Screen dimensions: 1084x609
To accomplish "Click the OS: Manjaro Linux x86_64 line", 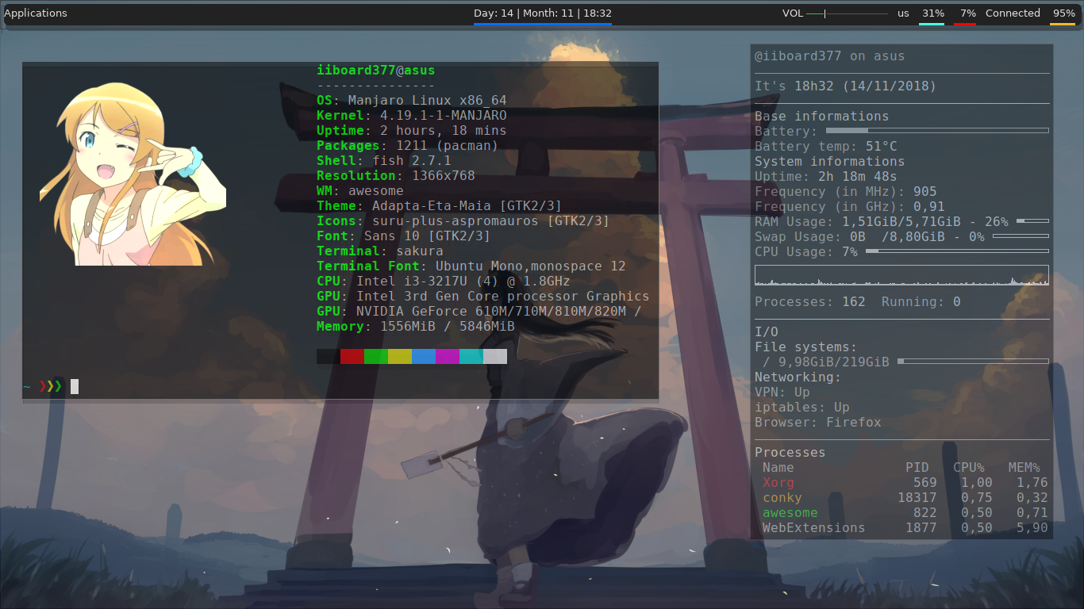I will coord(412,101).
